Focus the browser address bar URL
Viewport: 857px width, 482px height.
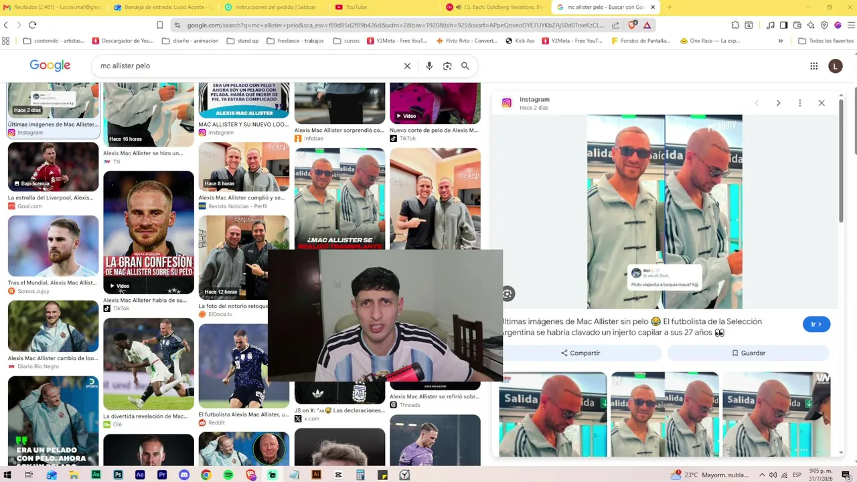(x=395, y=25)
